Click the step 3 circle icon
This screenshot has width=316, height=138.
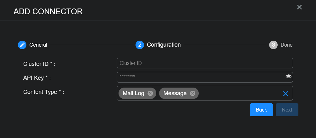[x=273, y=45]
